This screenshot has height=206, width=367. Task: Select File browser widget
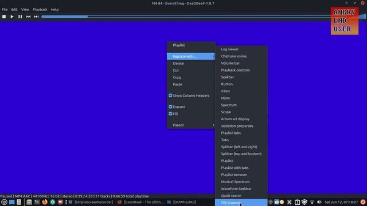(241, 203)
